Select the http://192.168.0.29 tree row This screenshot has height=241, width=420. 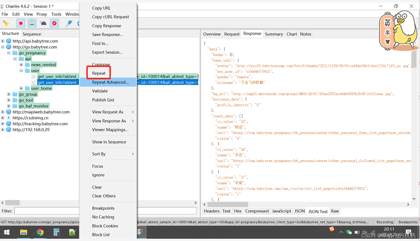[31, 130]
